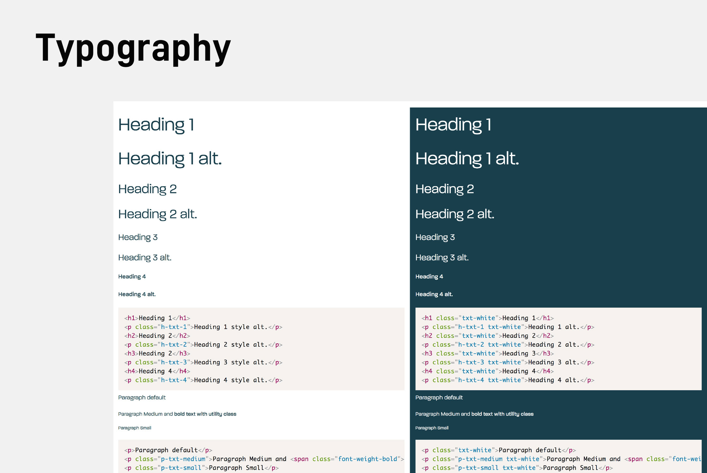This screenshot has width=707, height=473.
Task: Select Heading 1 alt. on the white panel
Action: [x=169, y=159]
